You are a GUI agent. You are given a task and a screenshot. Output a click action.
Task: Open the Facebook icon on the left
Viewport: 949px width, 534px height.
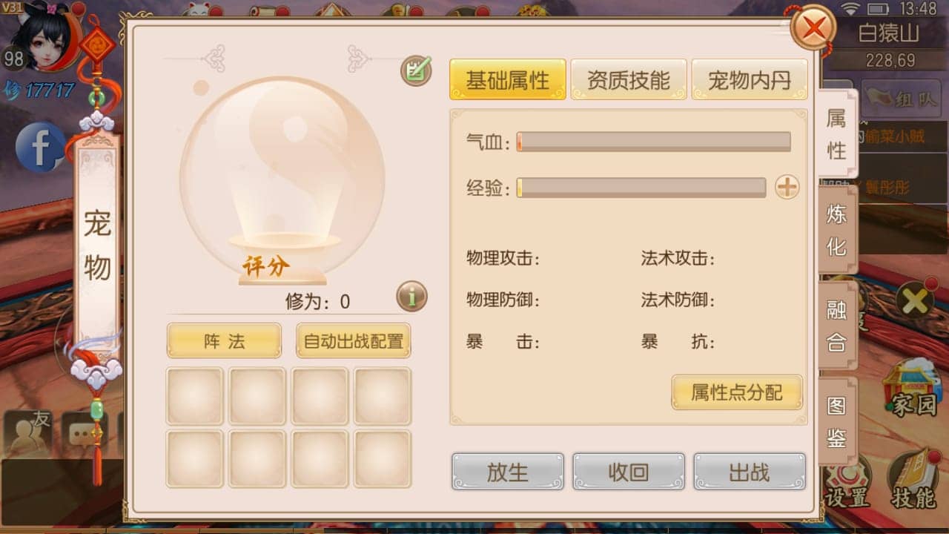pos(40,148)
